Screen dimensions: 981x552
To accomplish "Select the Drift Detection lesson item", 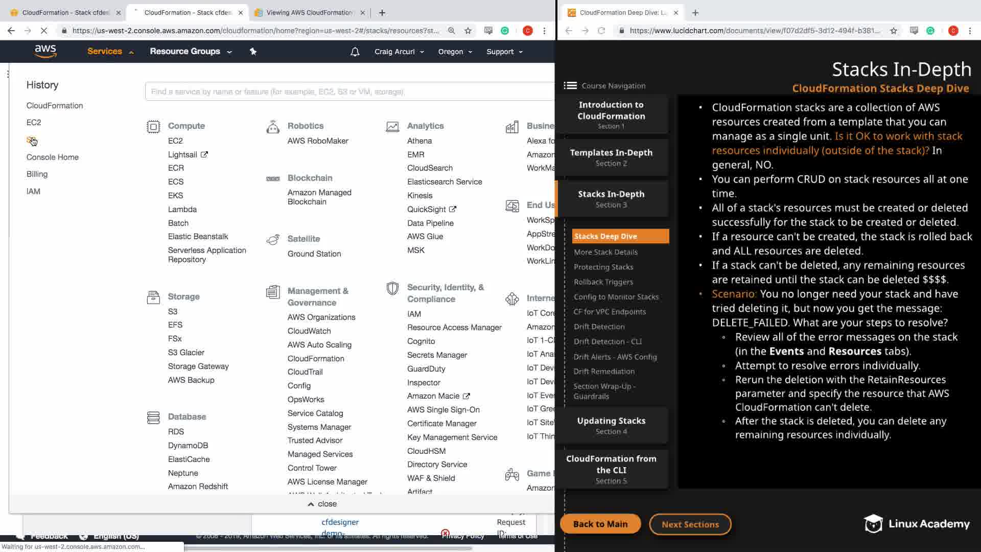I will coord(599,326).
